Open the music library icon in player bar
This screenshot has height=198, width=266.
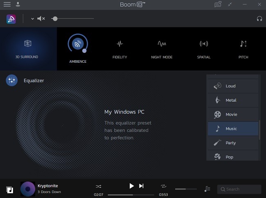[x=9, y=190]
